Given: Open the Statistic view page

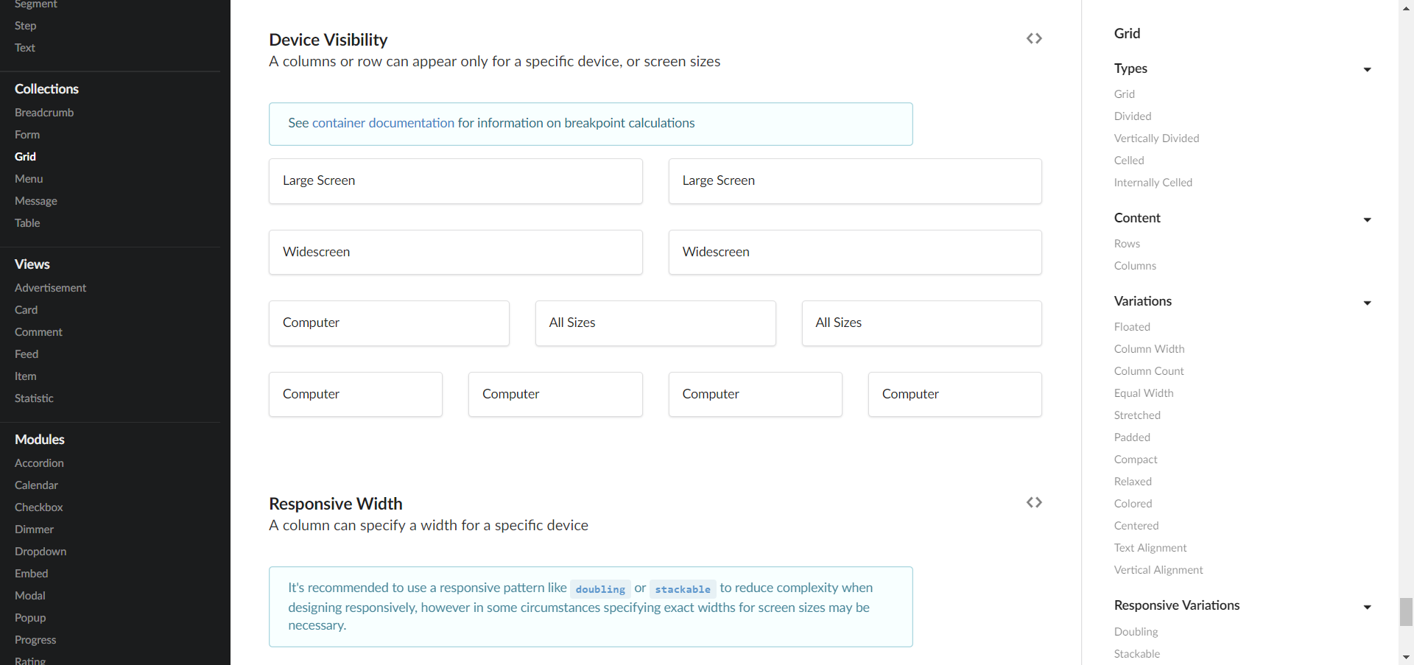Looking at the screenshot, I should tap(34, 398).
